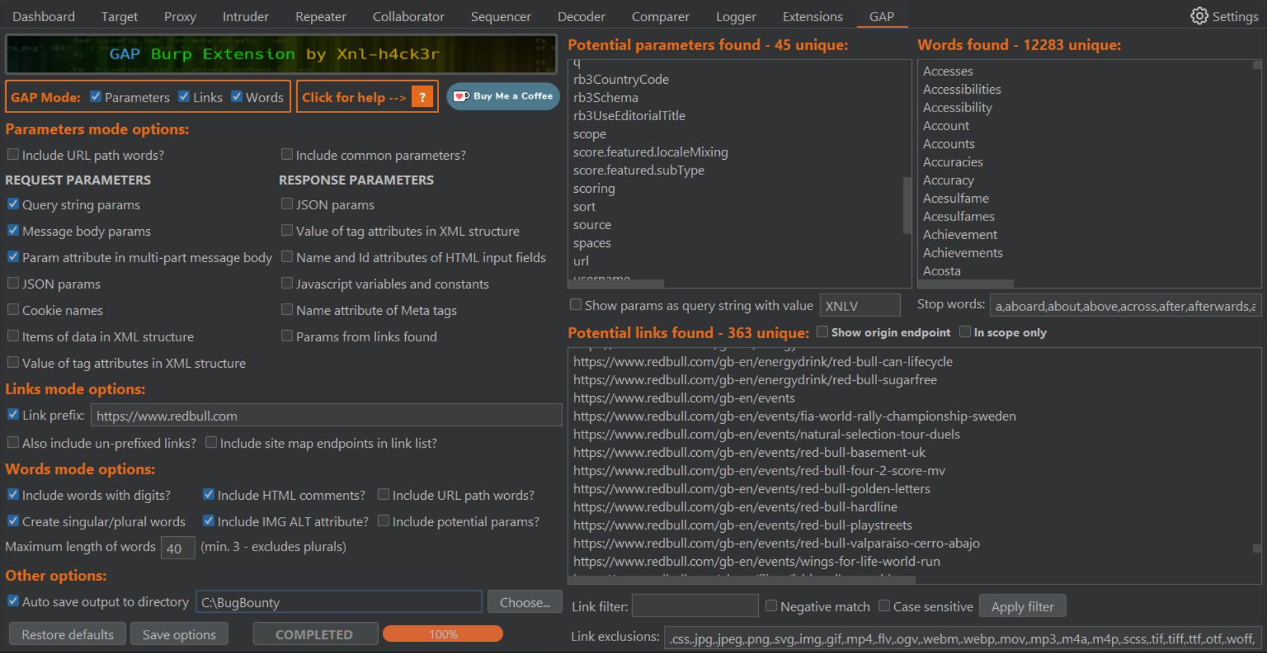Image resolution: width=1267 pixels, height=653 pixels.
Task: Uncheck Include IMG ALT attribute
Action: [209, 521]
